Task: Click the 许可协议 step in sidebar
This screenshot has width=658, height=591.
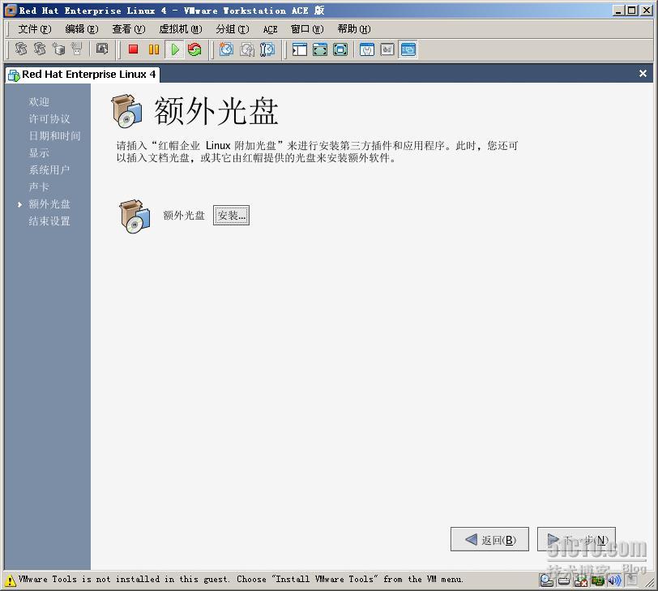Action: coord(49,119)
